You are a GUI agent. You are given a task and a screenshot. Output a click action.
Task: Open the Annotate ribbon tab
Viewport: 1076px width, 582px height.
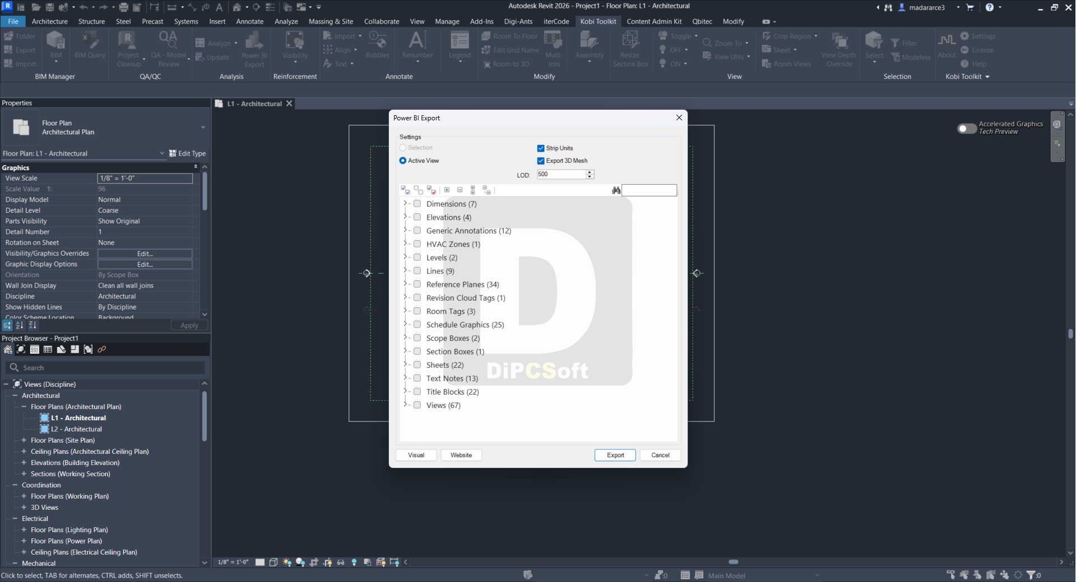[249, 21]
